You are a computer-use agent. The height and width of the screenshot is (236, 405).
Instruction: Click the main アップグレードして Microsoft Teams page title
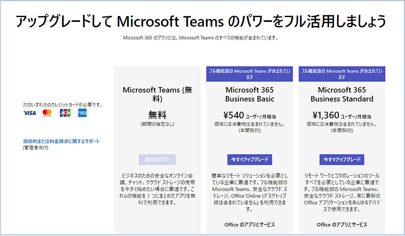(x=202, y=21)
